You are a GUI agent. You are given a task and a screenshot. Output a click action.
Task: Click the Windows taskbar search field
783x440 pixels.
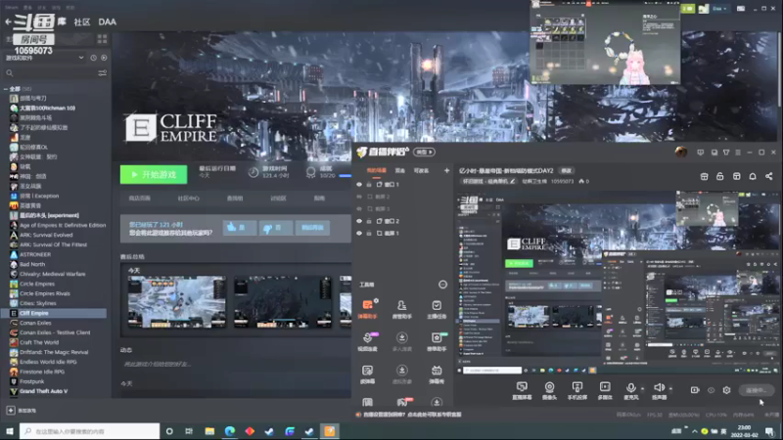pyautogui.click(x=90, y=431)
